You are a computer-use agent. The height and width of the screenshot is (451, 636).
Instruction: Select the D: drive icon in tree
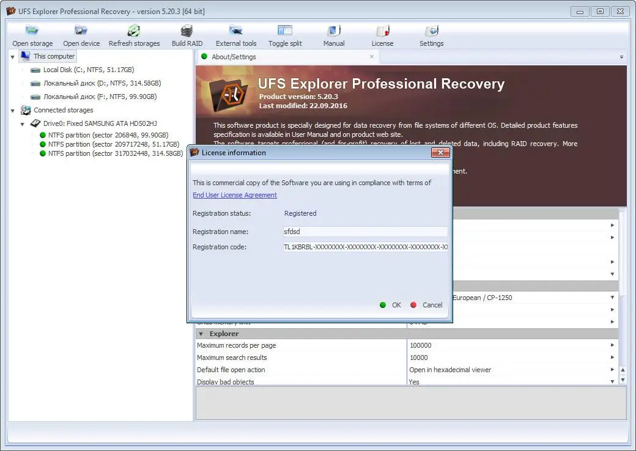coord(35,84)
